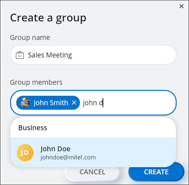The width and height of the screenshot is (189, 185).
Task: Click the Group members label
Action: coord(36,82)
